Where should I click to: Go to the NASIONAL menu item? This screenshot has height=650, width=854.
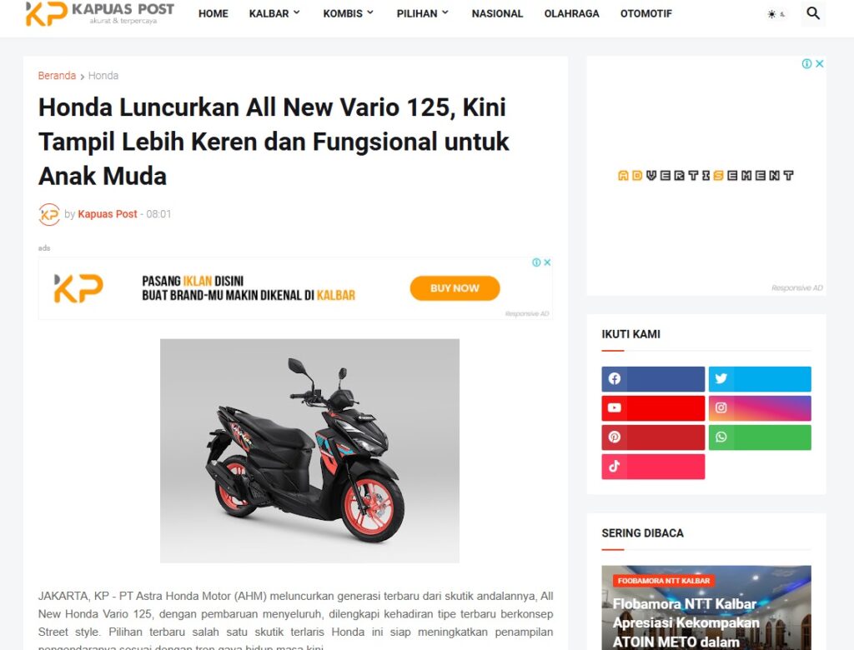point(497,13)
